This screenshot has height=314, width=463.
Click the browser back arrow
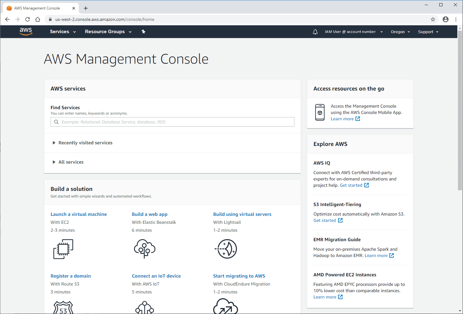coord(7,19)
